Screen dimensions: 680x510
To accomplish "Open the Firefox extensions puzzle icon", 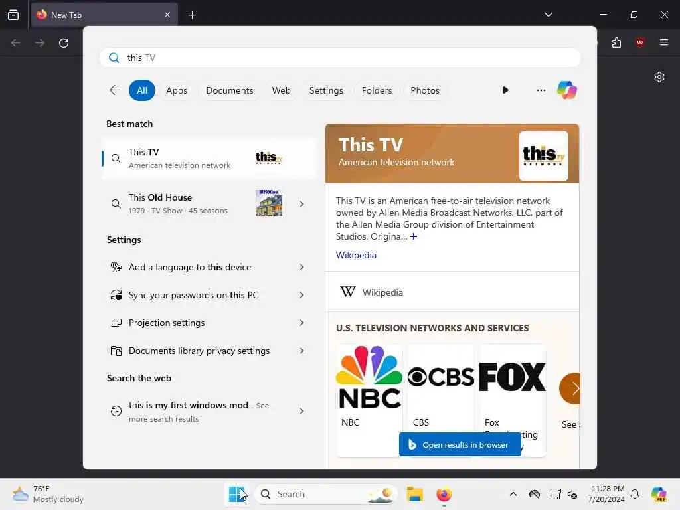I will [616, 42].
